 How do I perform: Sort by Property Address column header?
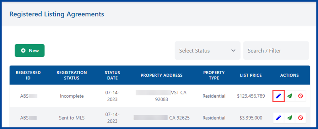point(161,75)
